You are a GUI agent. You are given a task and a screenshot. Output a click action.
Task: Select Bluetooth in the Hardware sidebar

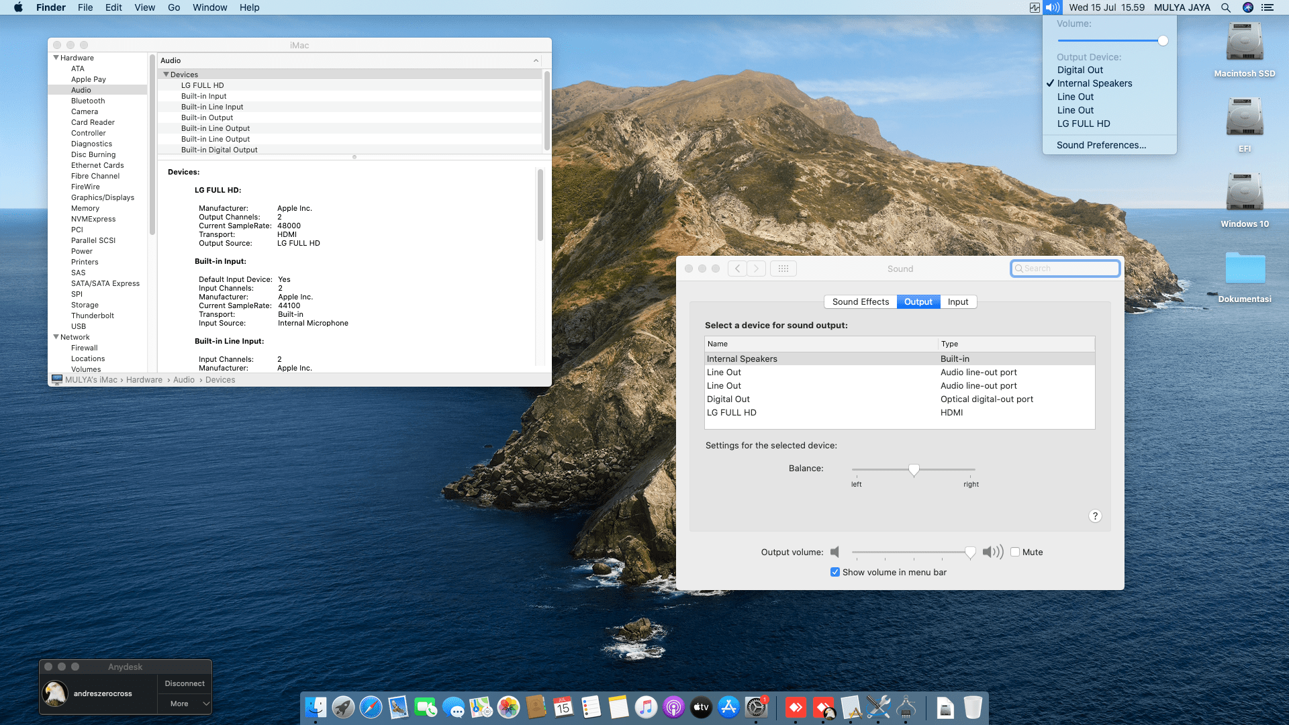click(x=88, y=101)
